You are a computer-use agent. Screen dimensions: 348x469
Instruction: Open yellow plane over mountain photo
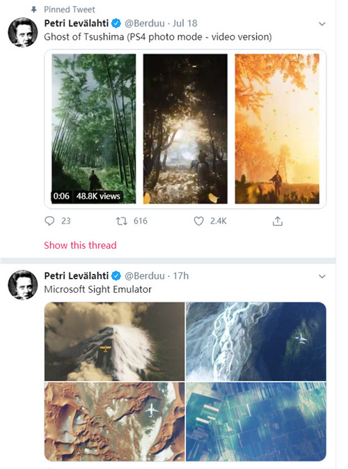pos(114,341)
